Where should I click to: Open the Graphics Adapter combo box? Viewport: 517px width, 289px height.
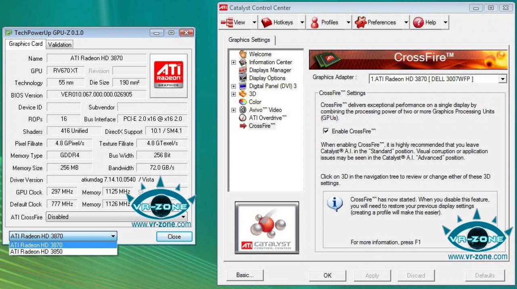click(438, 79)
